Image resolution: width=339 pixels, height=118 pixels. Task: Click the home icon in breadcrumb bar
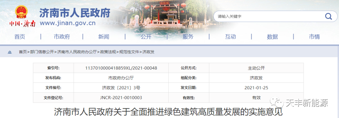tap(10, 52)
